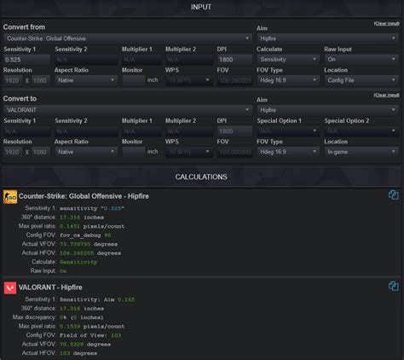Click Convert from Sensitivity 2 N/A field
Screen dimensions: 404x360
pos(86,60)
